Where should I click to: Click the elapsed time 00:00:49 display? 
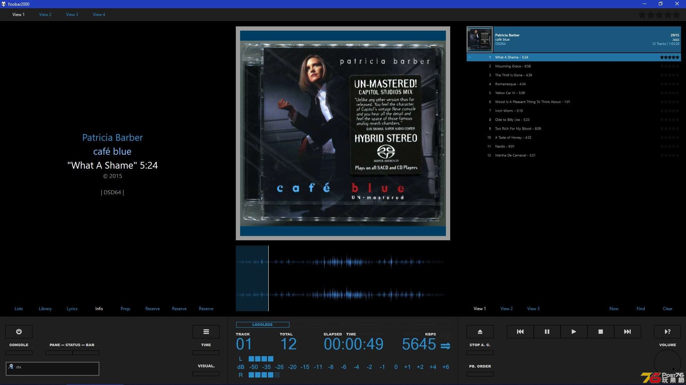pos(353,344)
